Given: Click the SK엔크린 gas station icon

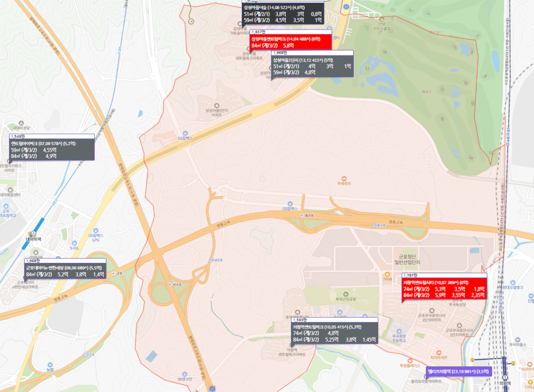Looking at the screenshot, I should (x=184, y=374).
